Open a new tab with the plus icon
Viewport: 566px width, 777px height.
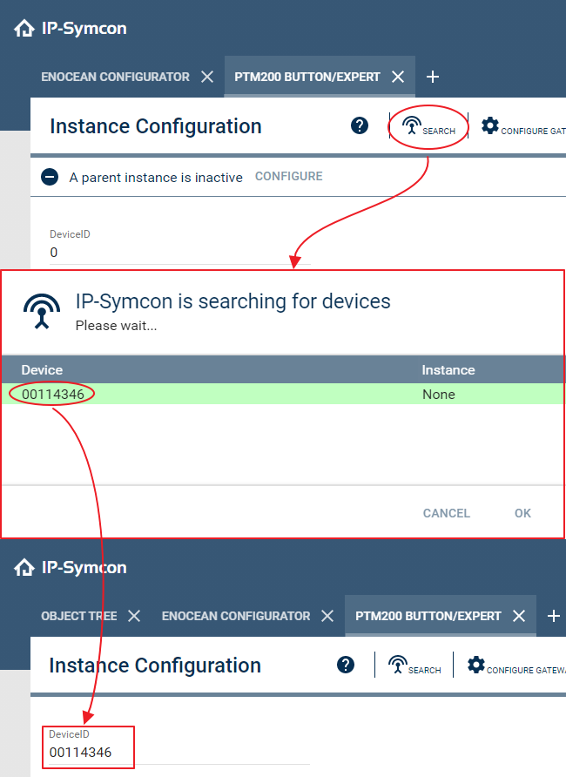click(433, 77)
